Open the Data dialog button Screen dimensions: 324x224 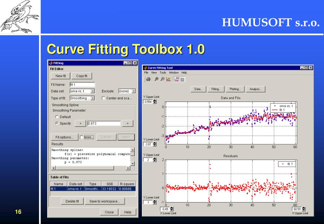[198, 89]
